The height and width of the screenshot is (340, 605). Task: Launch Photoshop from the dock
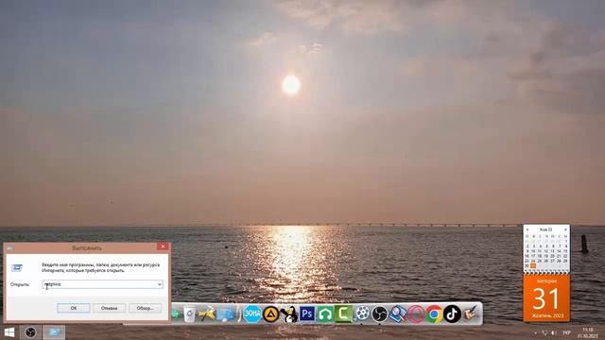tap(307, 314)
